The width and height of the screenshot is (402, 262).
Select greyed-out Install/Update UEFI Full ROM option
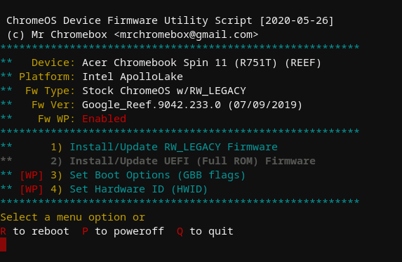pos(192,161)
